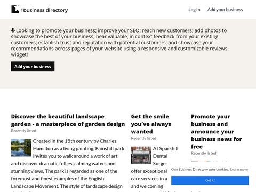The width and height of the screenshot is (256, 192).
Task: Click the 1business directory site title text
Action: 44,10
